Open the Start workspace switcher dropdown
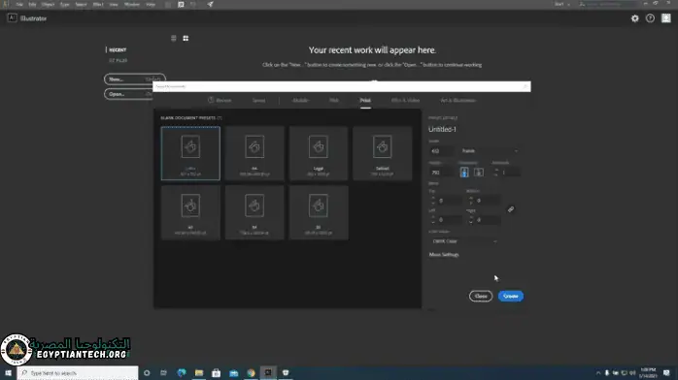 (x=562, y=4)
